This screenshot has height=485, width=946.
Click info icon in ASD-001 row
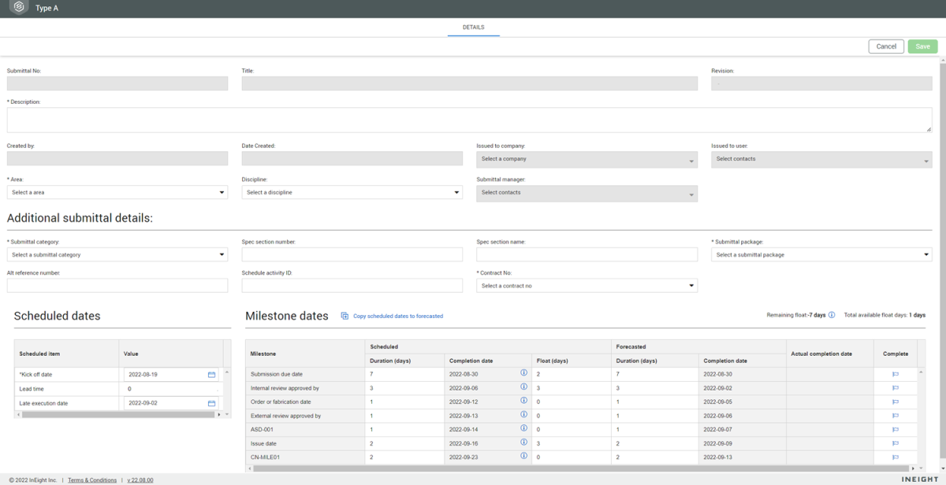[x=523, y=428]
